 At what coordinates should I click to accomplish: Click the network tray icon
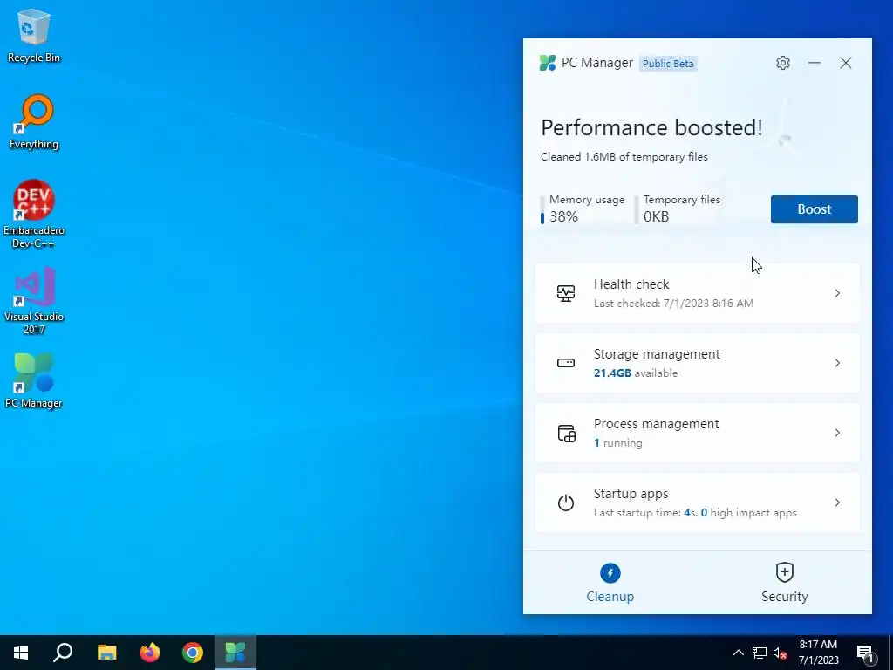pyautogui.click(x=760, y=653)
